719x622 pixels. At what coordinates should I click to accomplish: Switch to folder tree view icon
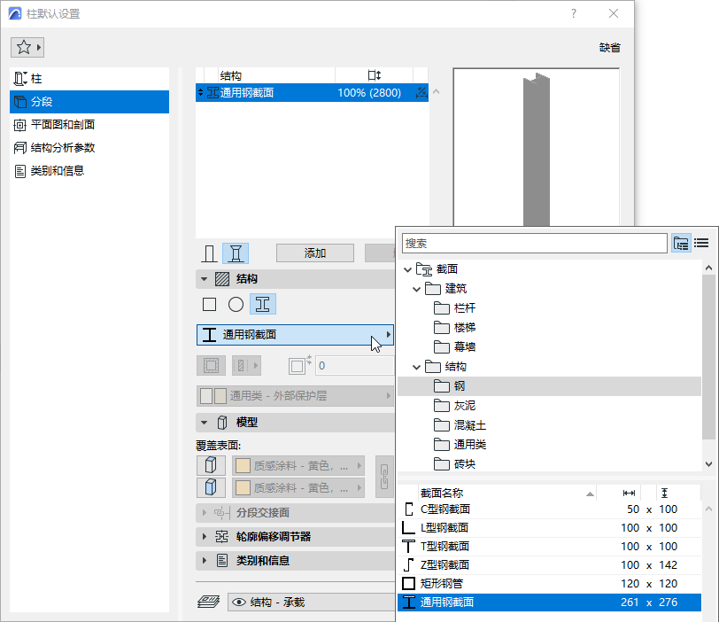681,243
